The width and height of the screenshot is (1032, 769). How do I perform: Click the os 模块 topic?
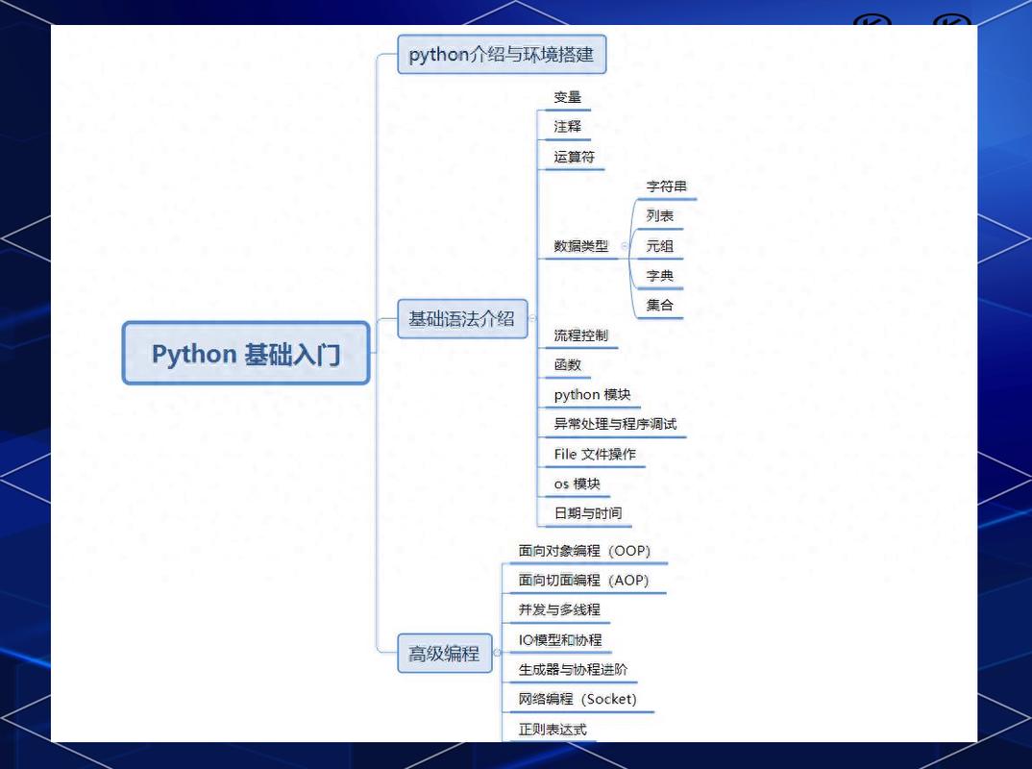(x=577, y=484)
